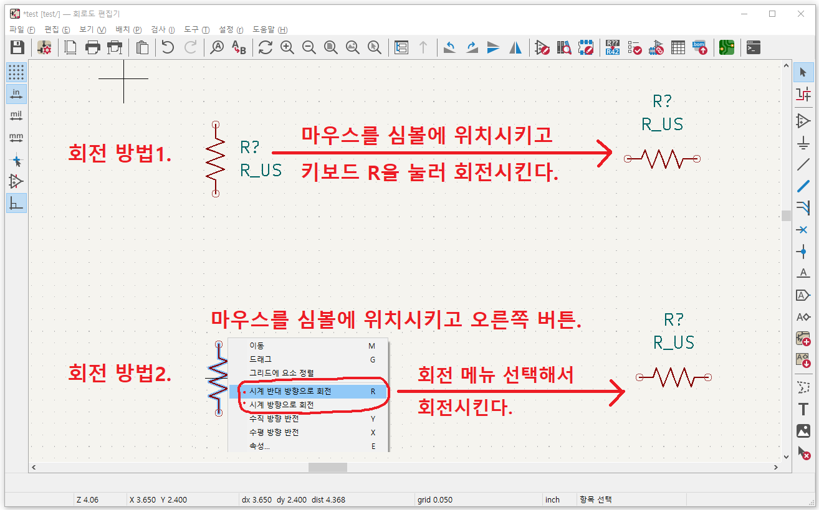The image size is (819, 510).
Task: Open the hierarchy navigator icon
Action: click(x=401, y=47)
